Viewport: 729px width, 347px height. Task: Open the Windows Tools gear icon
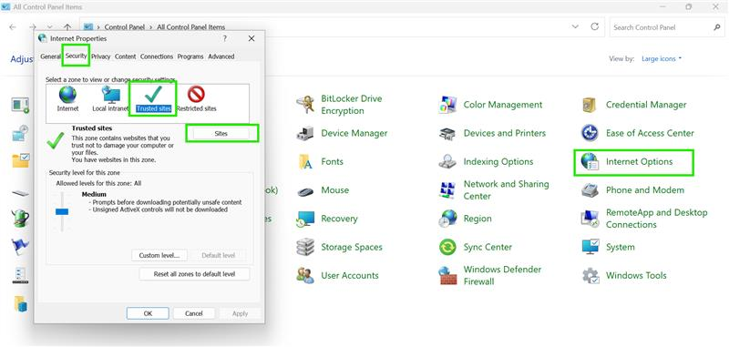point(590,275)
